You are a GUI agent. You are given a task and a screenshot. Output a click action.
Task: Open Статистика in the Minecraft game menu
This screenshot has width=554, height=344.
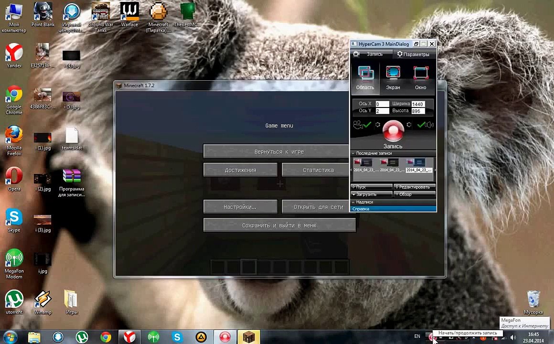pos(316,170)
